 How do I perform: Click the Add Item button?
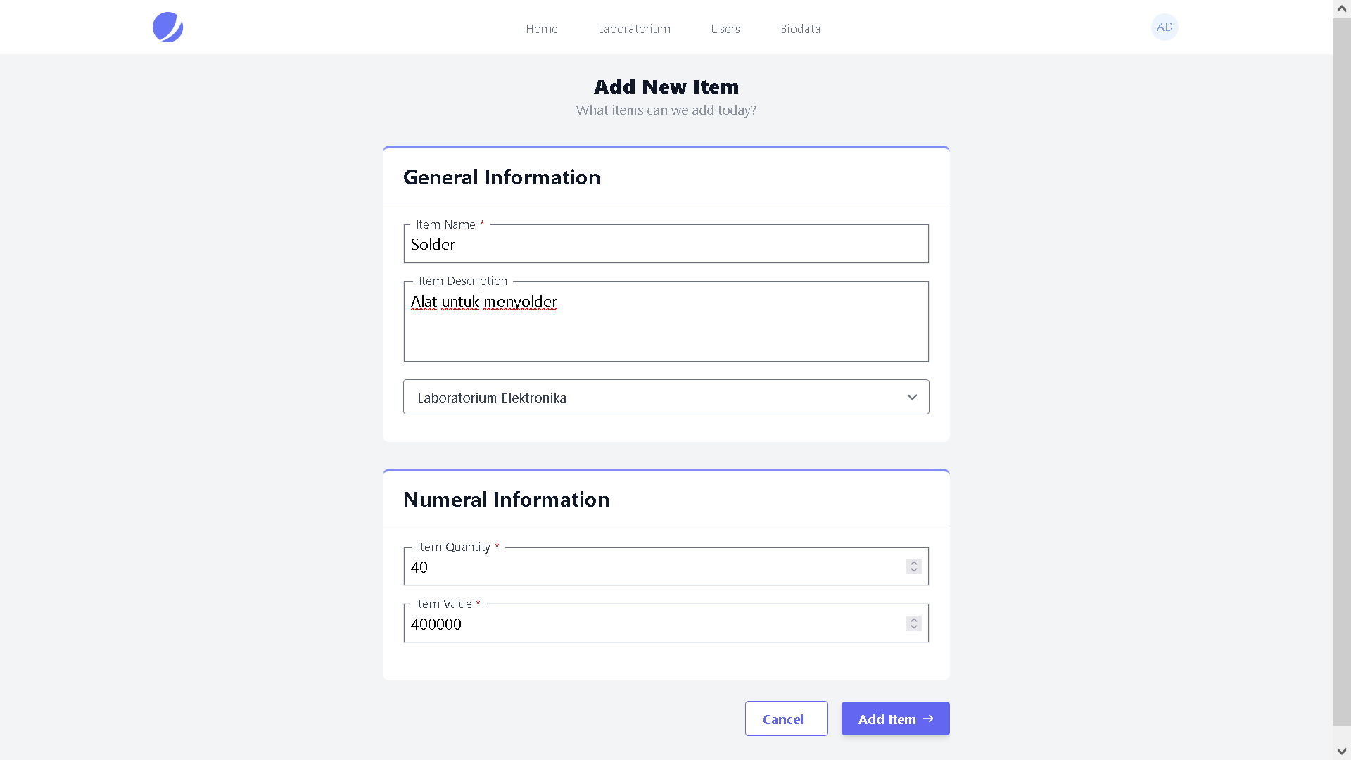click(895, 718)
